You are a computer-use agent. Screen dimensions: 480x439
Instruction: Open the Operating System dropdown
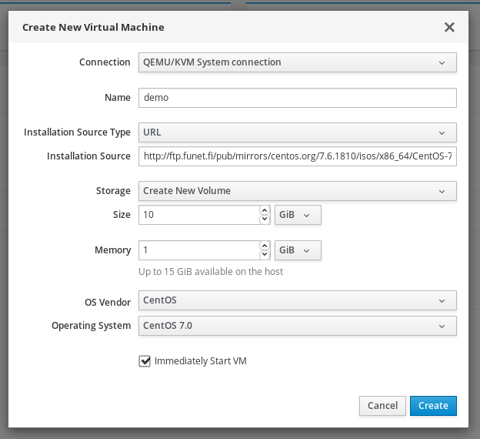click(298, 326)
